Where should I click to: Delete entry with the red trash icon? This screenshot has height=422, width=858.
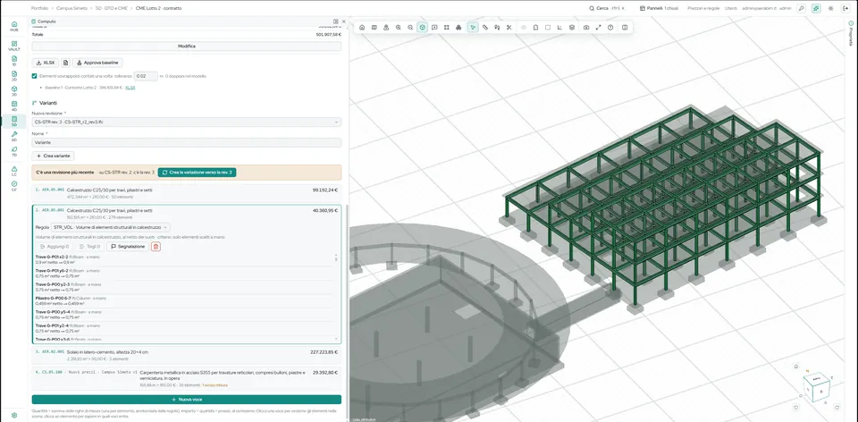pyautogui.click(x=156, y=247)
